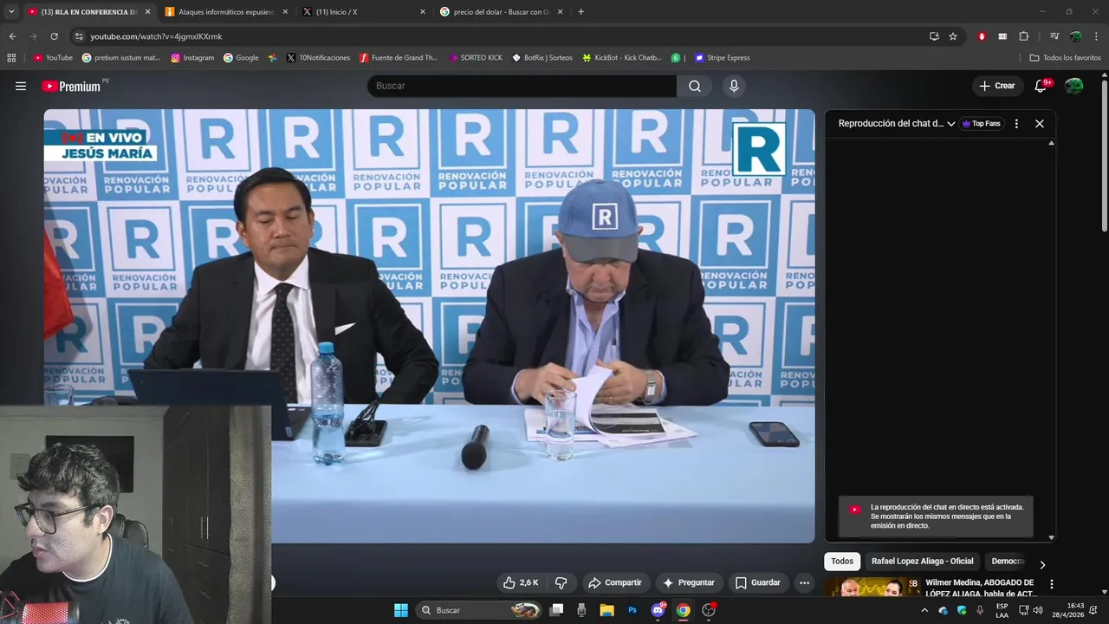
Task: Go back in browser
Action: pos(12,36)
